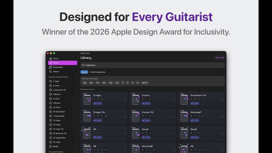Toggle the add 13 chord filter
The height and width of the screenshot is (153, 272).
pos(145,83)
